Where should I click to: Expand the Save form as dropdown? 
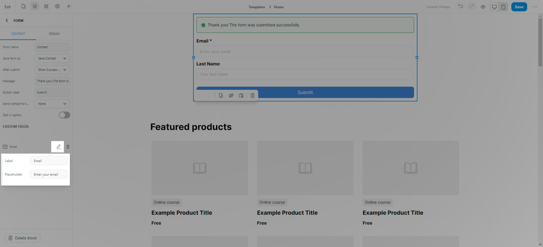pos(52,58)
